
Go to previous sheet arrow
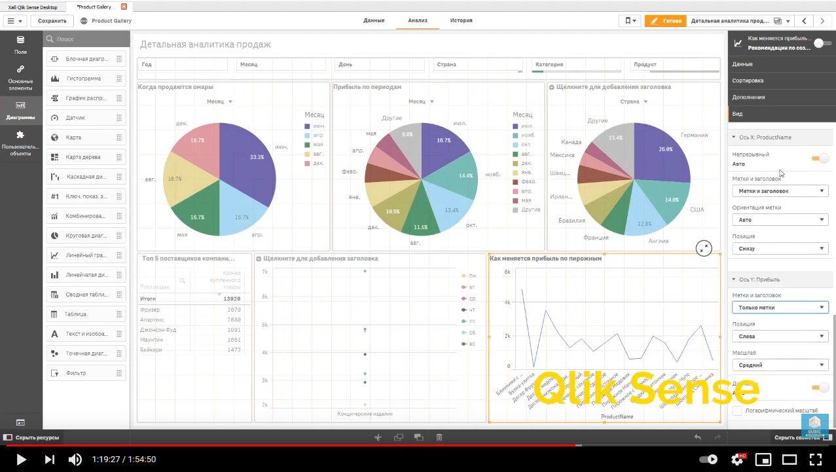[x=805, y=21]
